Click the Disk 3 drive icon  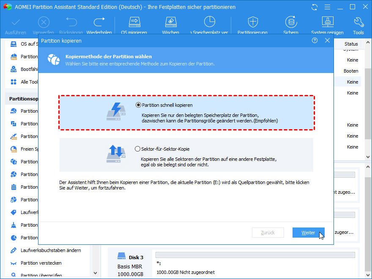[x=122, y=256]
